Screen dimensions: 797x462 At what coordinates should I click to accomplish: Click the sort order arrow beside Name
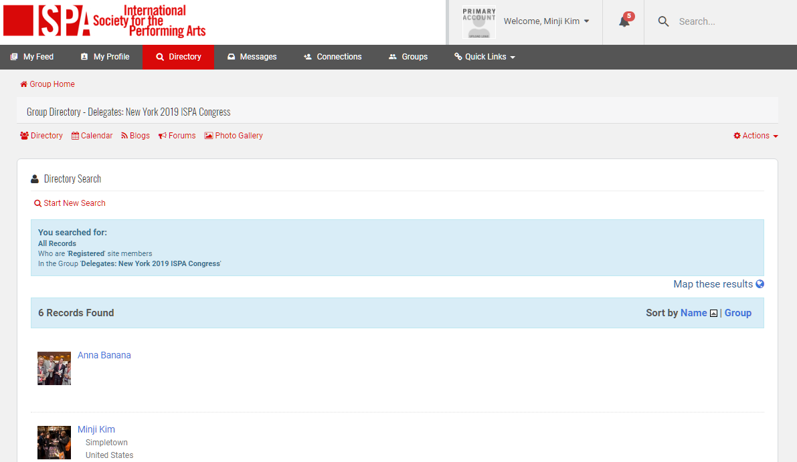coord(713,312)
